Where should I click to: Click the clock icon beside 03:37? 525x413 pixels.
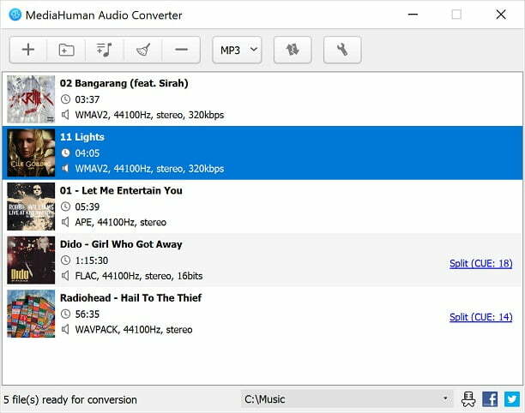[65, 99]
